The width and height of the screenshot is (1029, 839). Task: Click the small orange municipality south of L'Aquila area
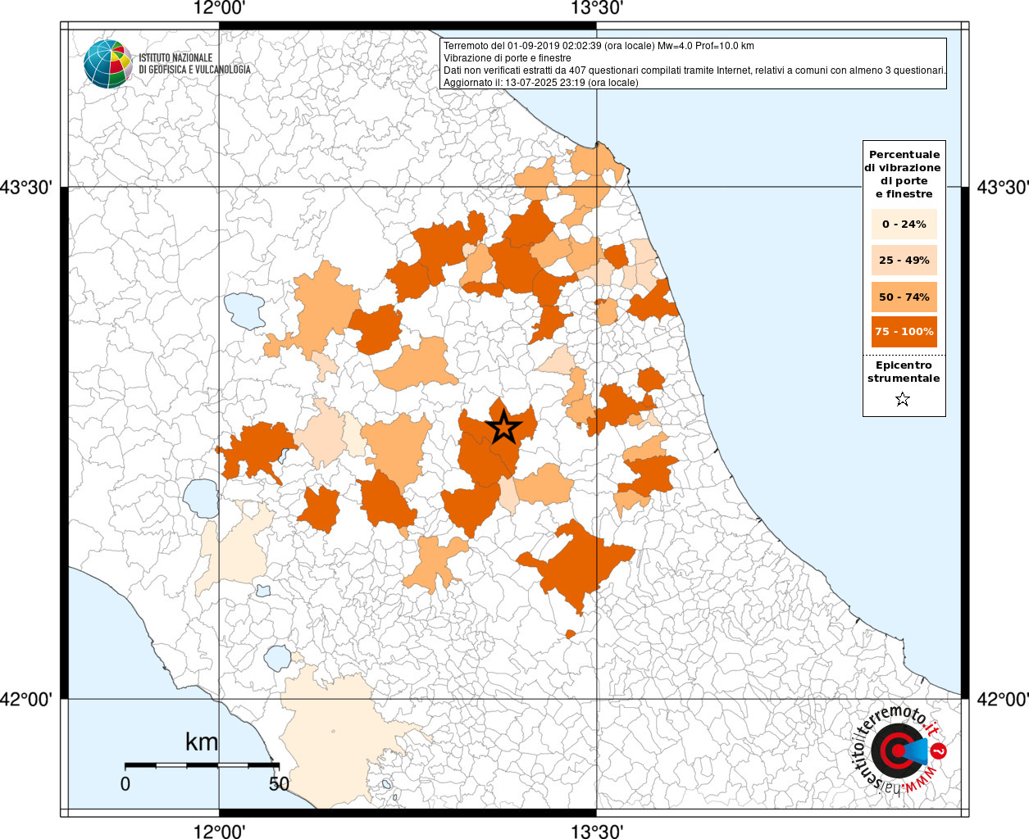pos(571,634)
